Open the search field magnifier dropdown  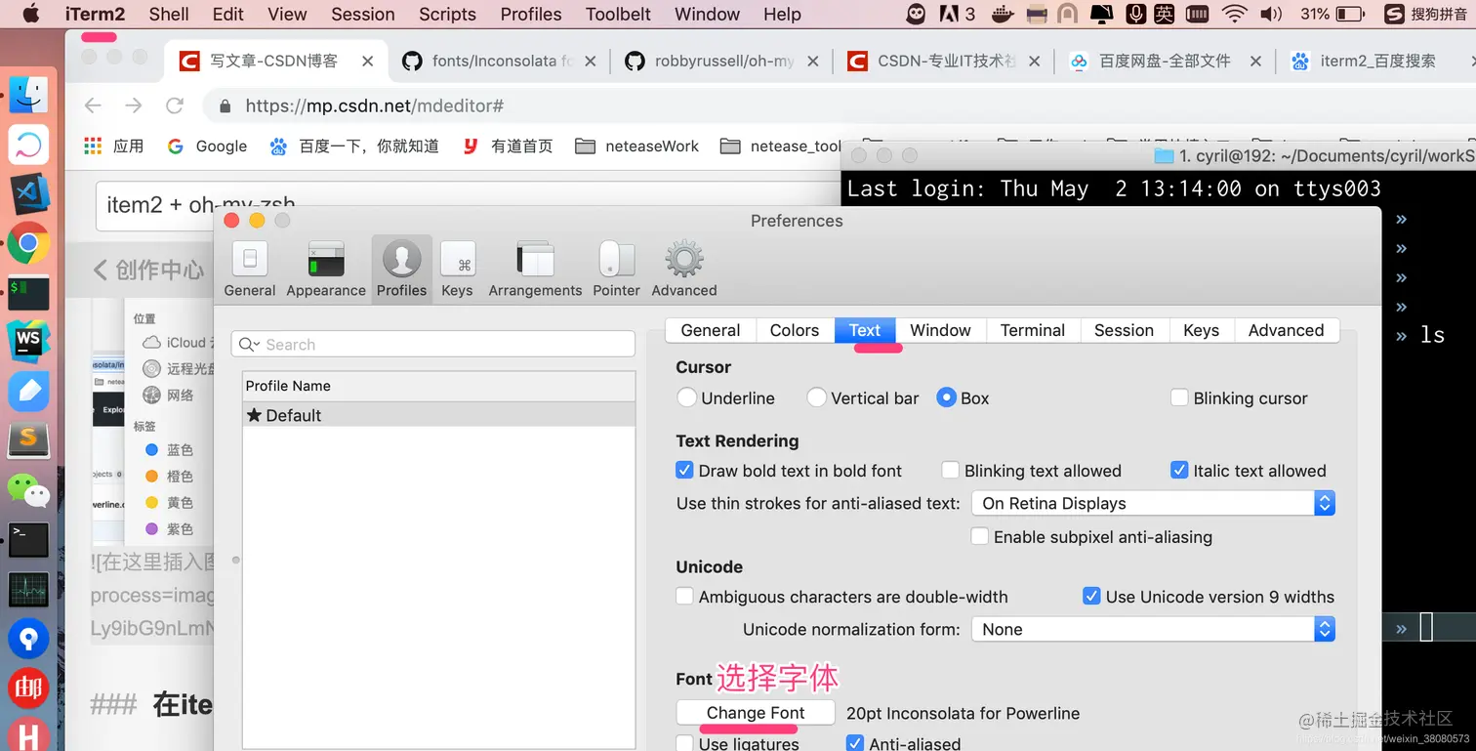(250, 345)
